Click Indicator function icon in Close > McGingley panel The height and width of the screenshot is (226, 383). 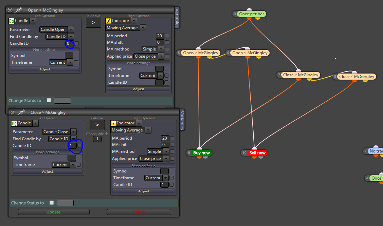(114, 123)
